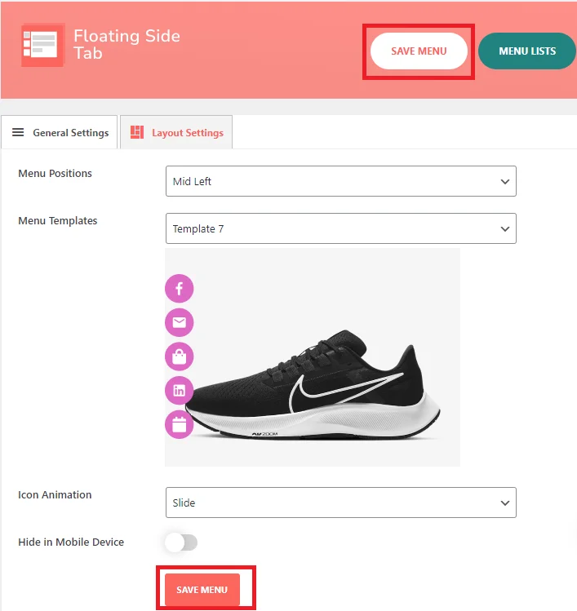The height and width of the screenshot is (611, 577).
Task: Click the email envelope icon in preview
Action: point(179,322)
